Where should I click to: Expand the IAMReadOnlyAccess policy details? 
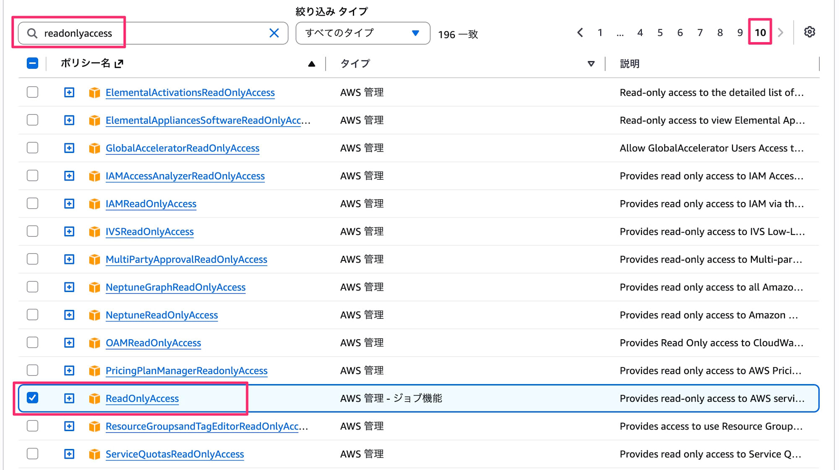[69, 204]
